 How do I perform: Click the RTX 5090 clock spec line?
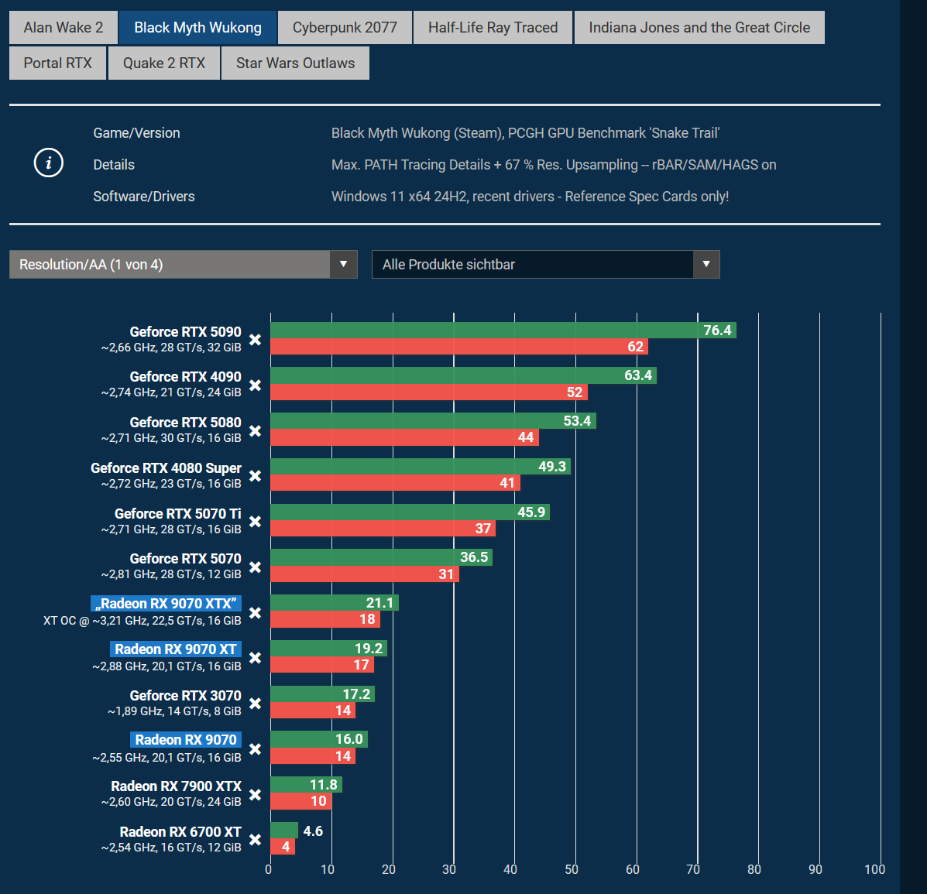click(x=171, y=348)
